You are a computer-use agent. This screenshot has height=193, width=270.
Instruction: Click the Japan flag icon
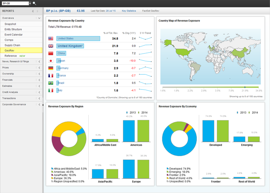51,61
